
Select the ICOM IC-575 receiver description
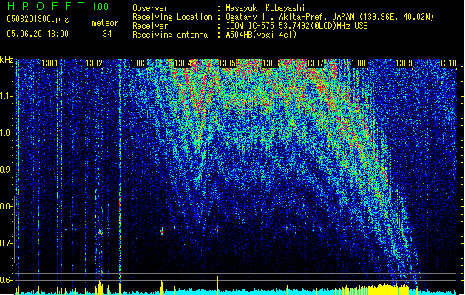pos(297,26)
